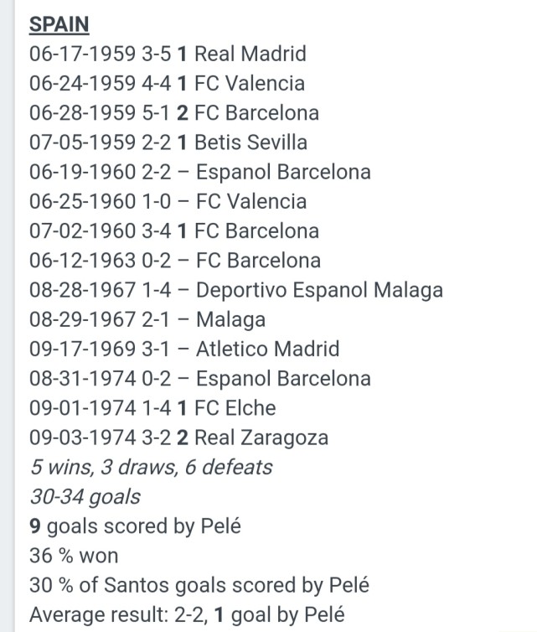537x632 pixels.
Task: Click the Real Madrid 06-17-1959 match line
Action: point(168,54)
